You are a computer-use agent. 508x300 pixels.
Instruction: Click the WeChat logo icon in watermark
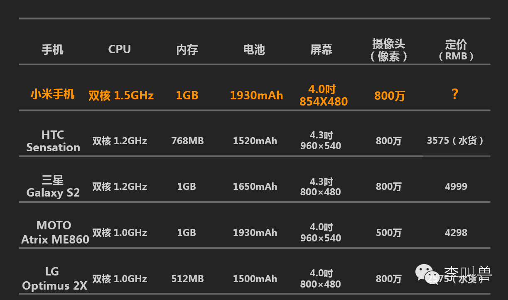pos(427,275)
